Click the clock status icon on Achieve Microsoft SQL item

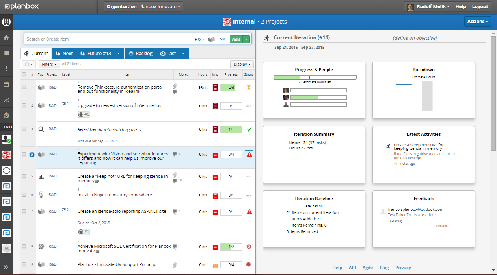[249, 247]
